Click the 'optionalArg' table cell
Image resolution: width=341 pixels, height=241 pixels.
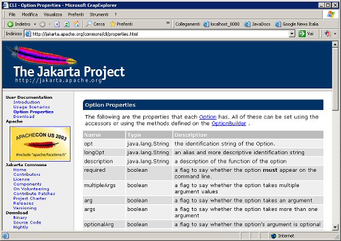[x=104, y=225]
